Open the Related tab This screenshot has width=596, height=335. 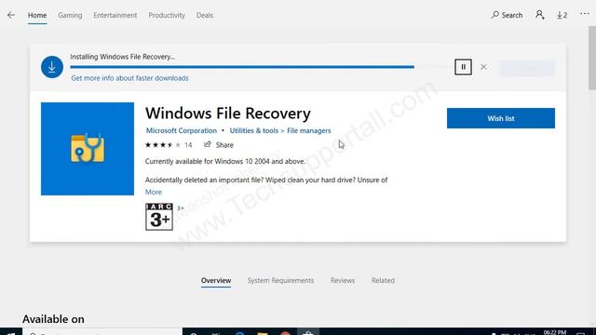383,280
